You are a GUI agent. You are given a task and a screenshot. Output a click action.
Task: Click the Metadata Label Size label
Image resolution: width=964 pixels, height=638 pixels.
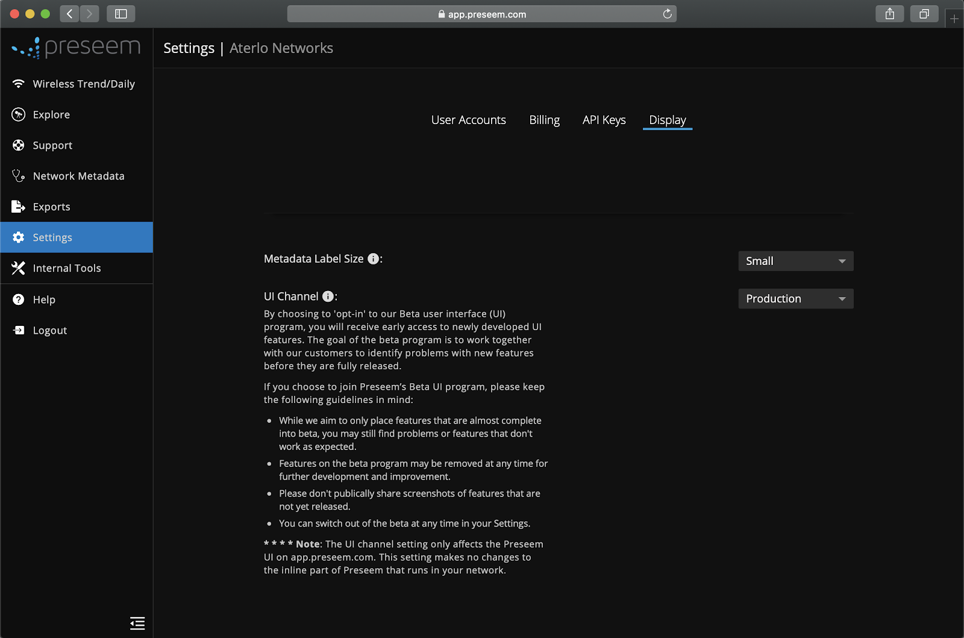click(314, 258)
